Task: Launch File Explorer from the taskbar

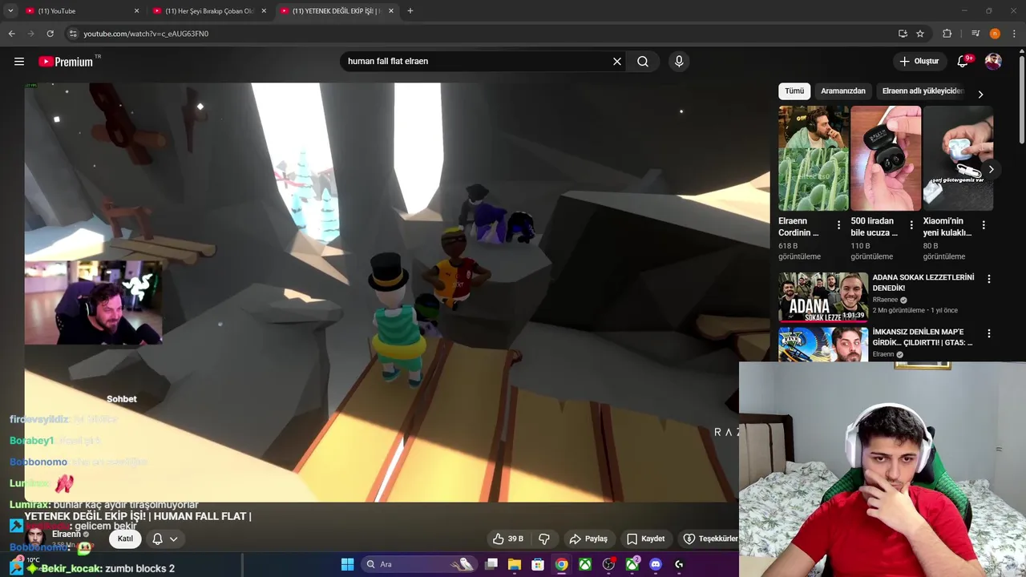Action: (x=515, y=564)
